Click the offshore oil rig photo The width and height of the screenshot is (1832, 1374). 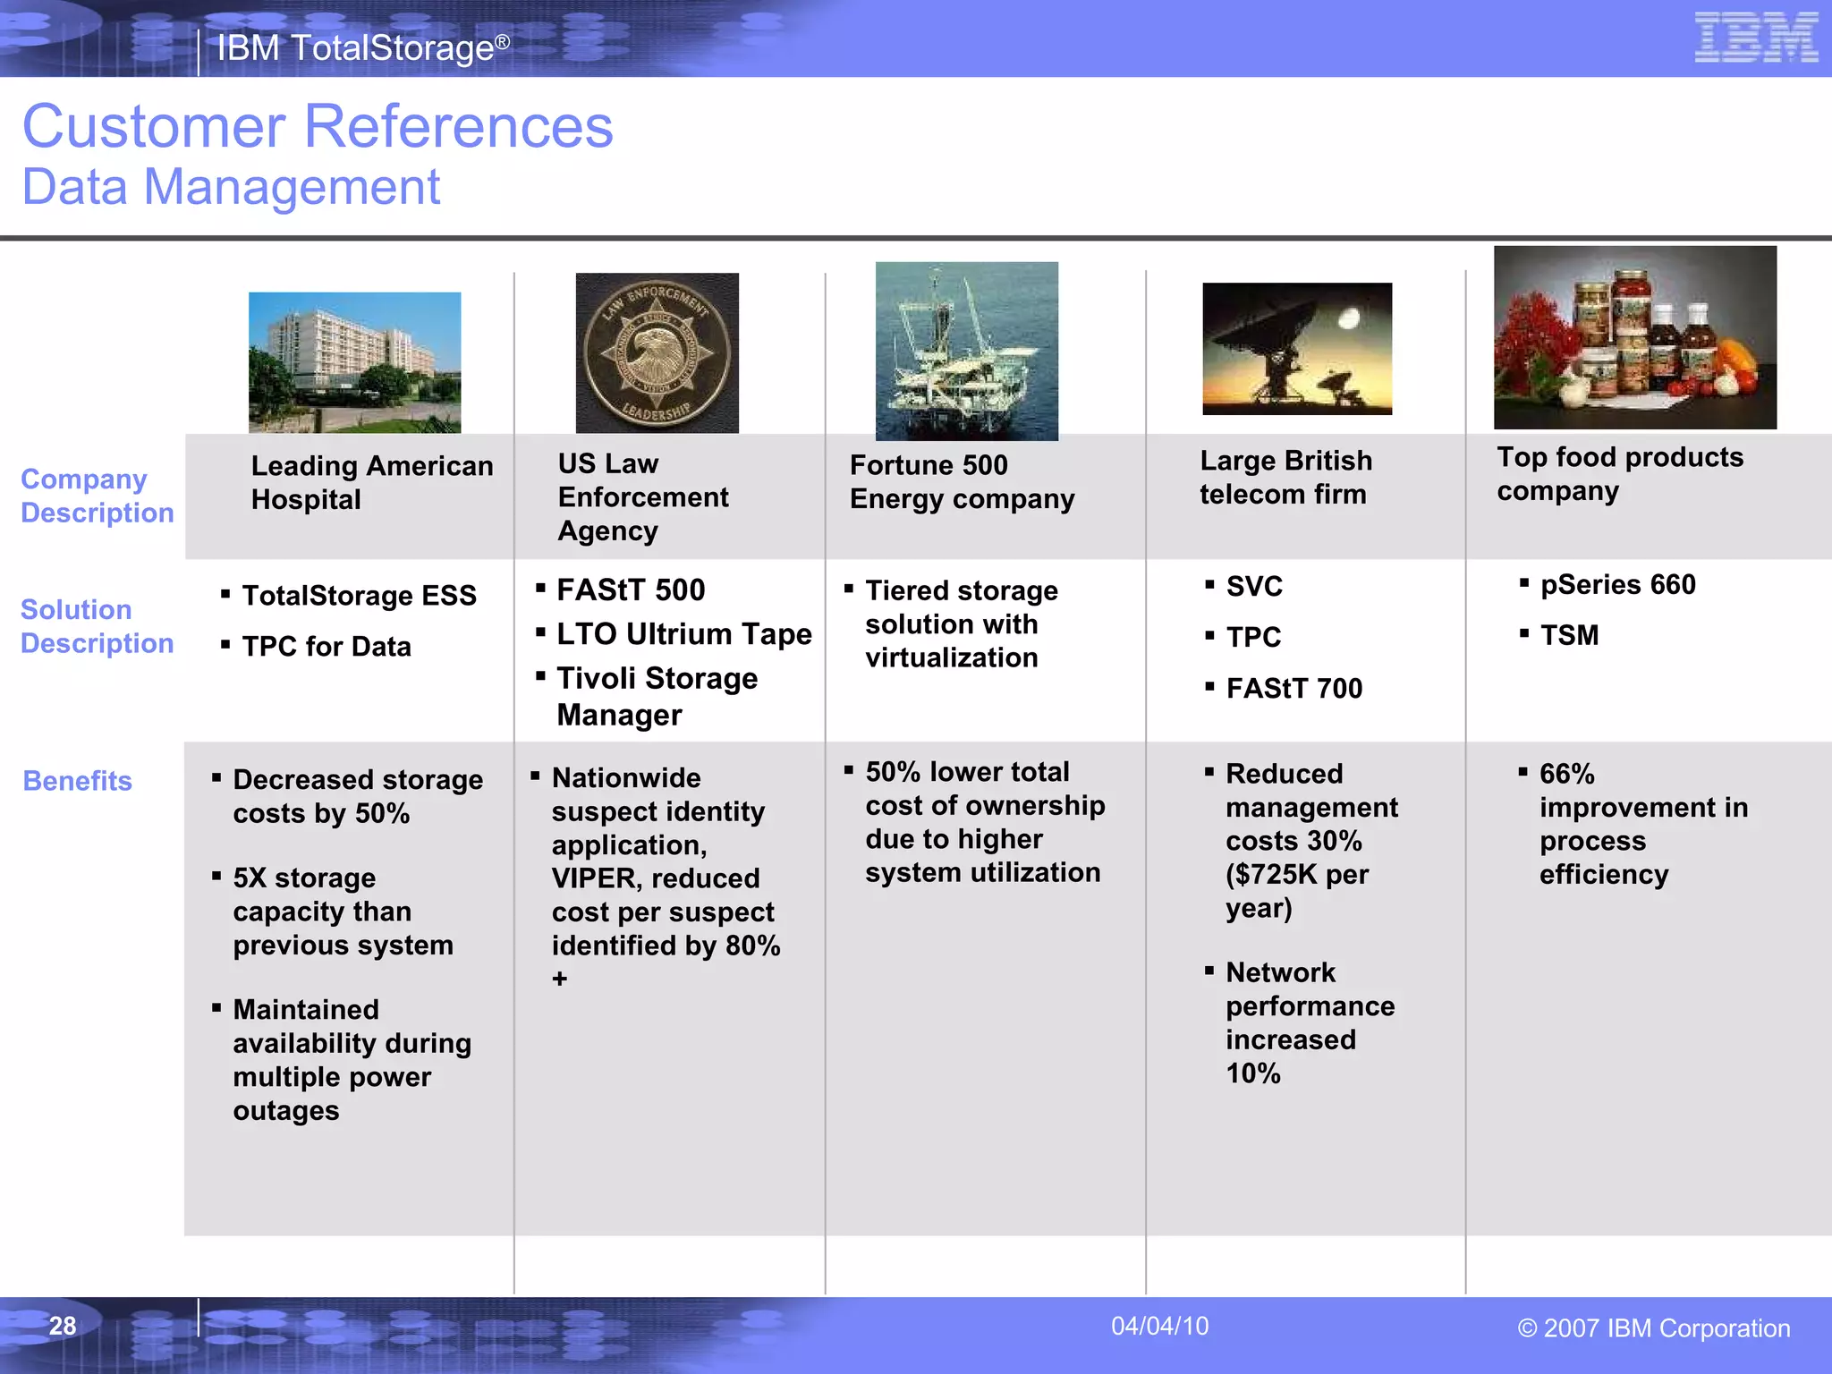coord(966,351)
